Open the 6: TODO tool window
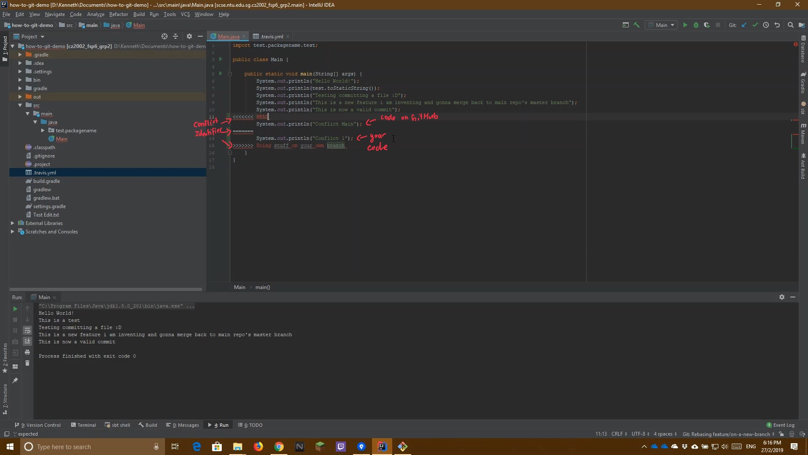The width and height of the screenshot is (808, 455). pos(250,425)
